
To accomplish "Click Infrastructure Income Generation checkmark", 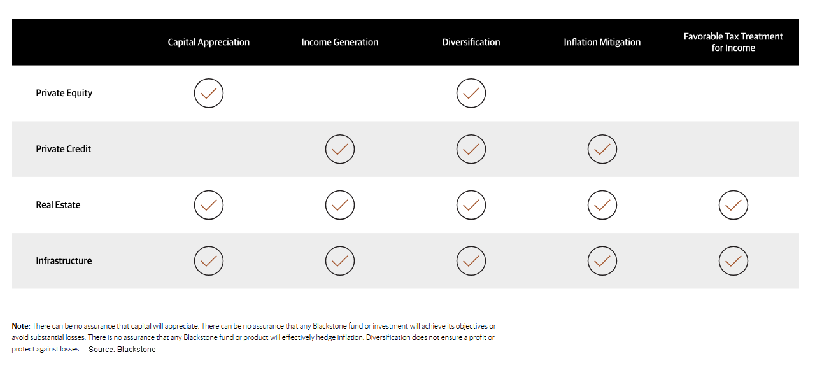I will (x=340, y=261).
